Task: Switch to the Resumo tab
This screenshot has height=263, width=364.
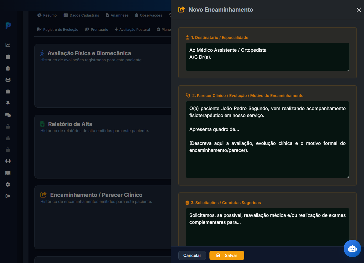Action: [x=47, y=15]
